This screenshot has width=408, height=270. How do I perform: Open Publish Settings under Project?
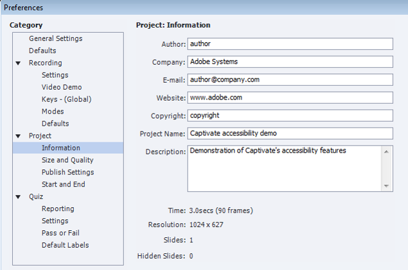(x=67, y=173)
